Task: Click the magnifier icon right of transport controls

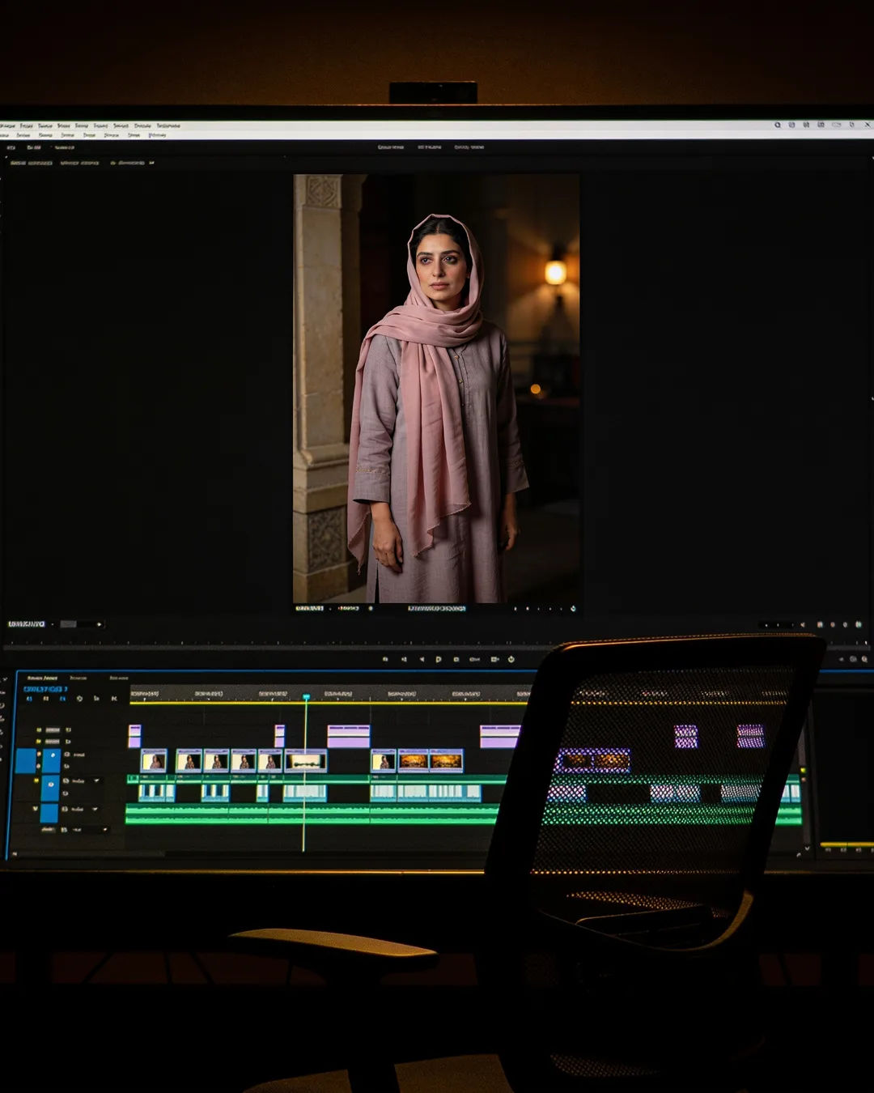Action: (x=865, y=660)
